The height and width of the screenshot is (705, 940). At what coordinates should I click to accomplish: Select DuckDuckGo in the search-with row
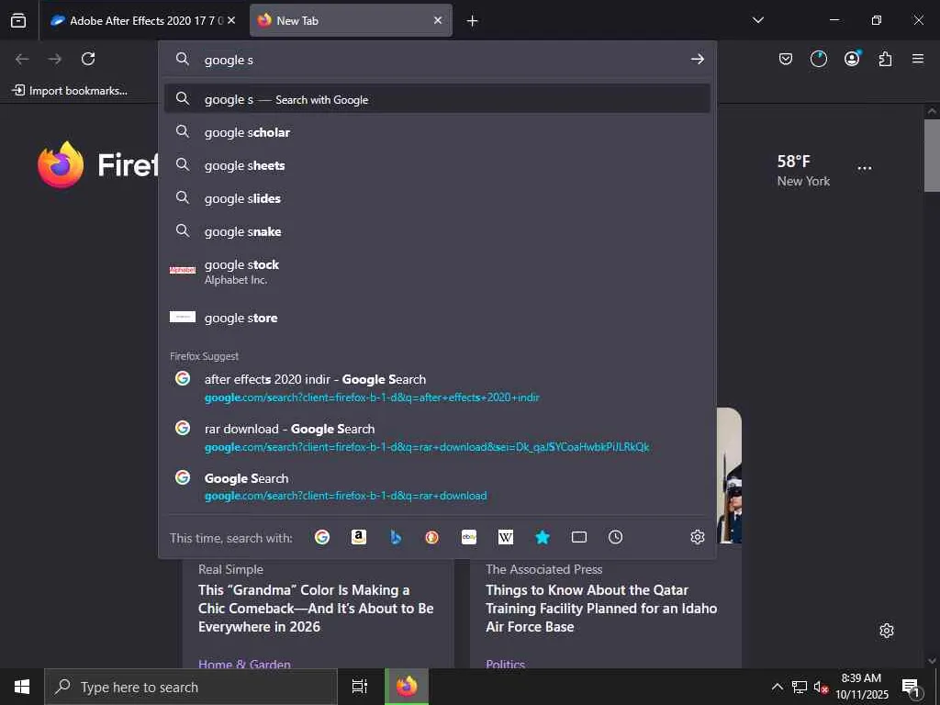point(431,537)
